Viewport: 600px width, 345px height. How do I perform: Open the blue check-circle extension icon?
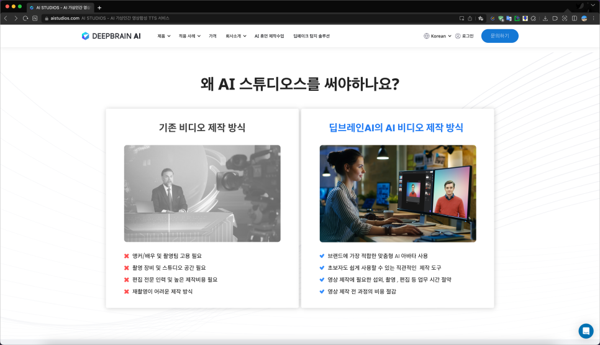(x=493, y=18)
